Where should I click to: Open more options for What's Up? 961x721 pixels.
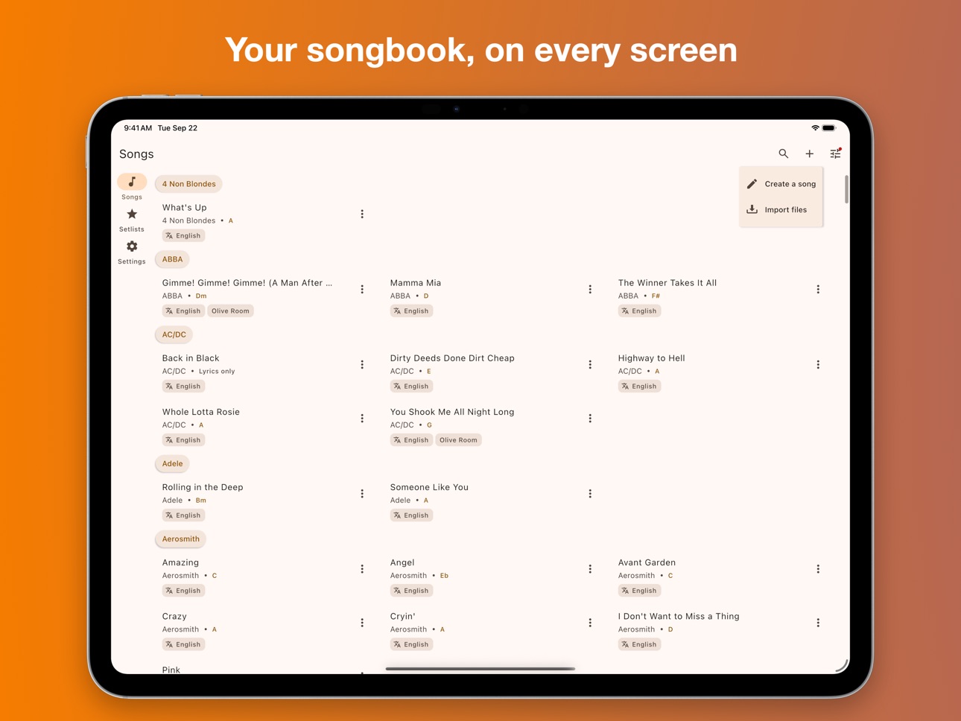coord(362,215)
